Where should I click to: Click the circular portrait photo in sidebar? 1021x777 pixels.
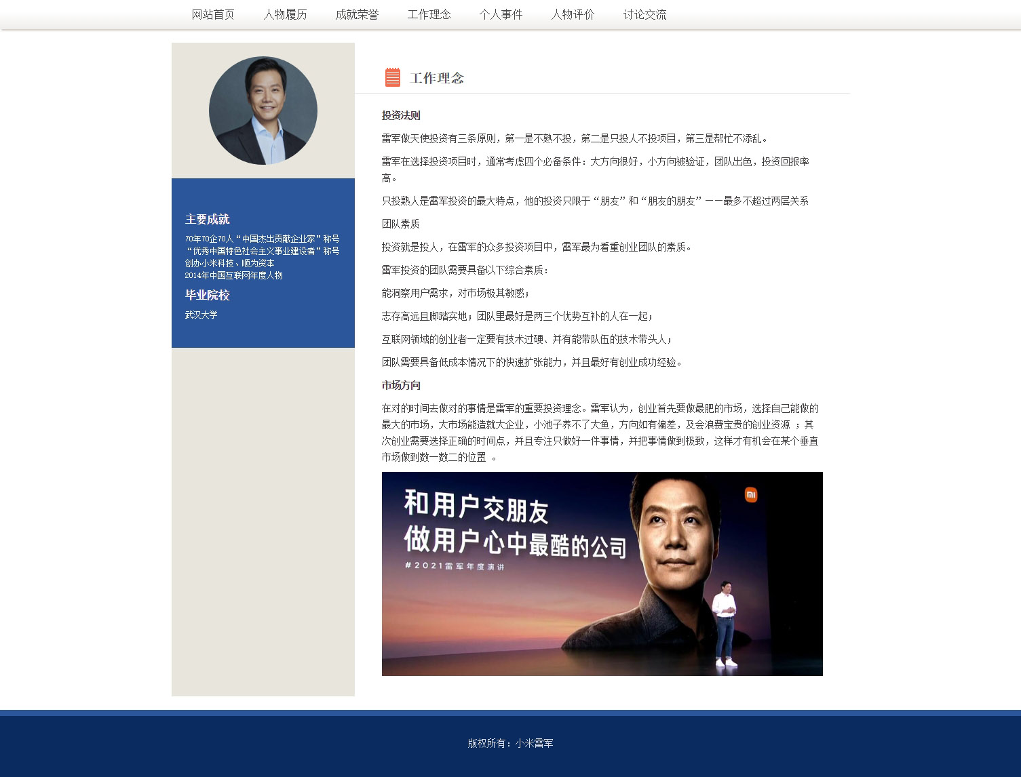click(x=263, y=111)
